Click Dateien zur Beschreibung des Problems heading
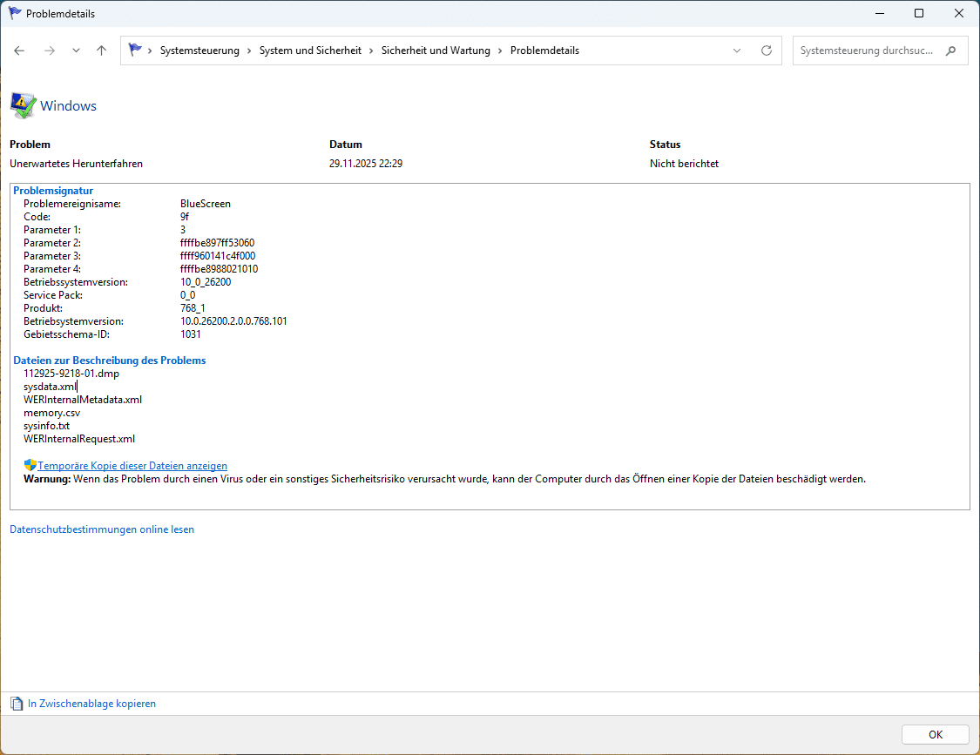Viewport: 980px width, 755px height. pos(110,361)
